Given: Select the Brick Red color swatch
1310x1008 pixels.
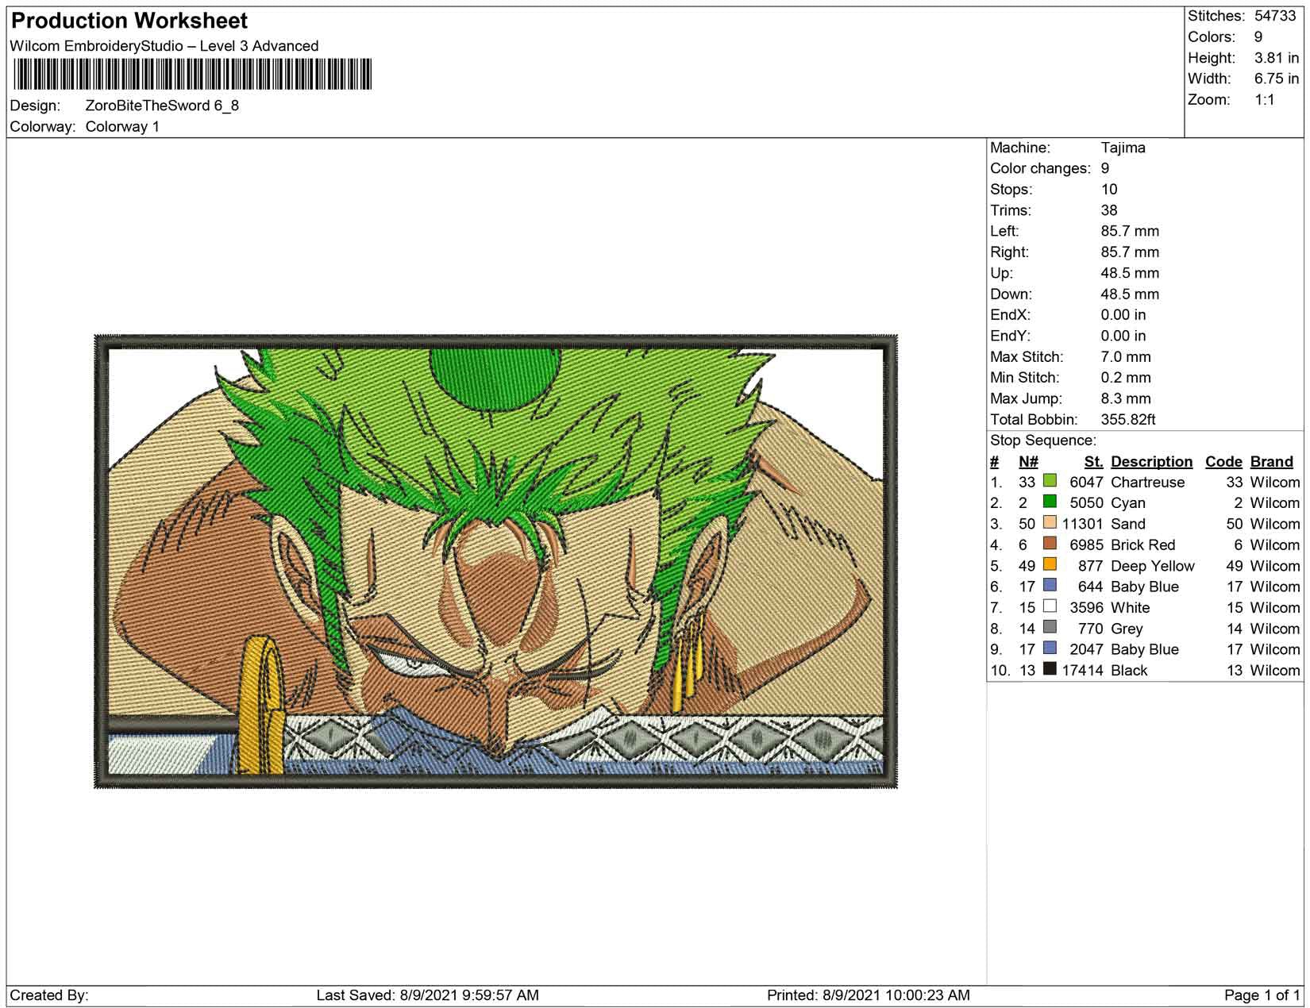Looking at the screenshot, I should 1050,544.
